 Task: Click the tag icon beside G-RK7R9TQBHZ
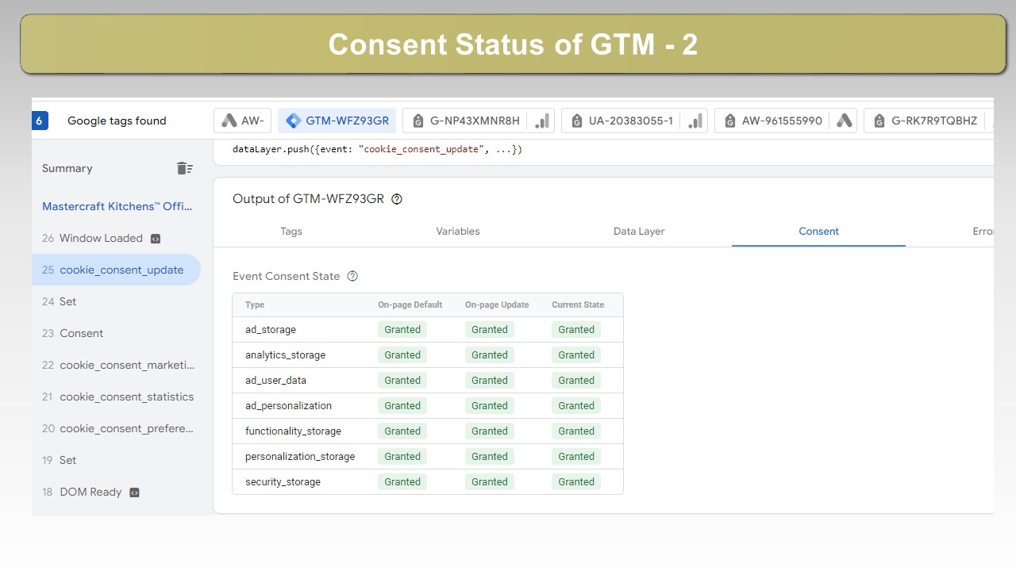click(879, 121)
